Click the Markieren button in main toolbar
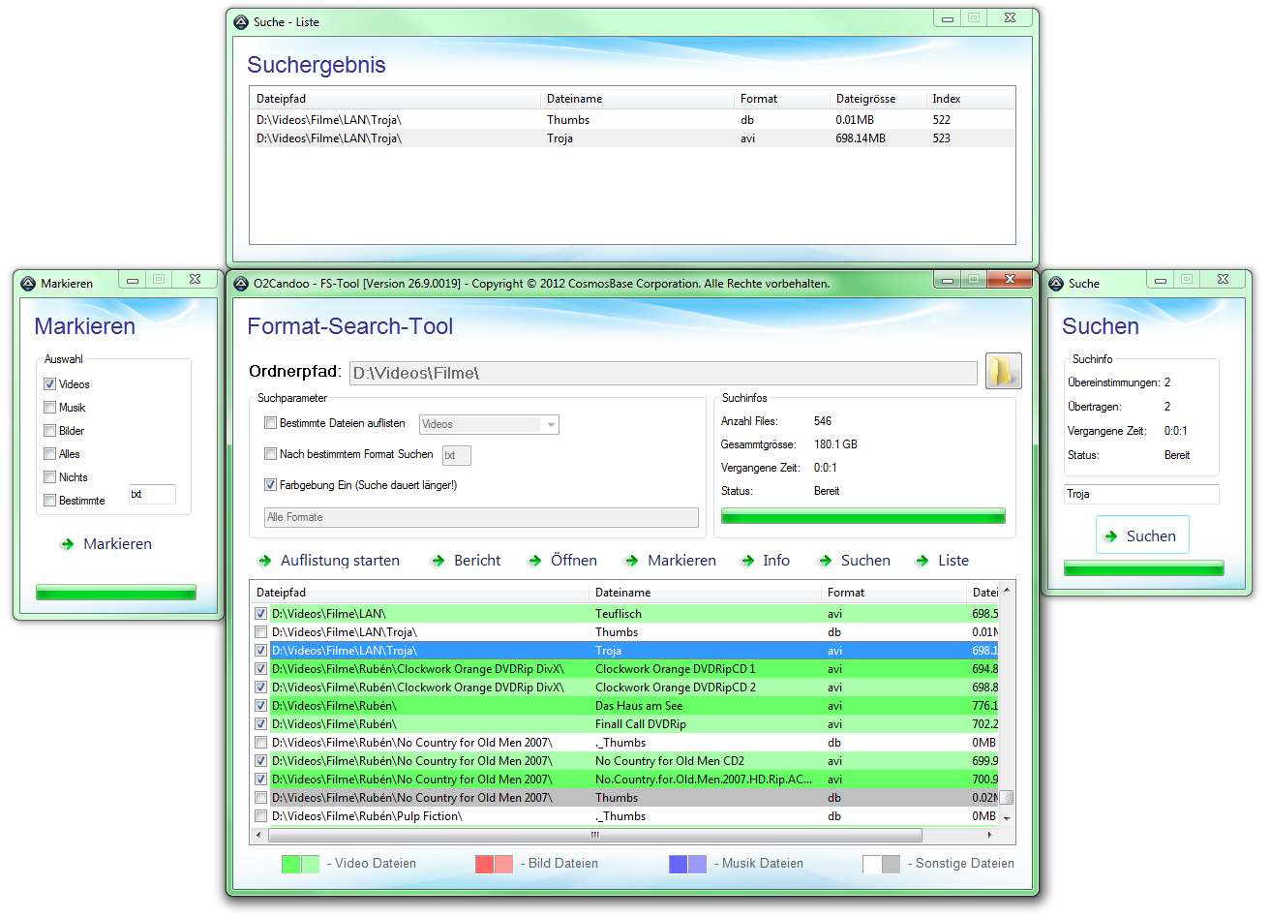Screen dimensions: 1270x917 pyautogui.click(x=681, y=561)
